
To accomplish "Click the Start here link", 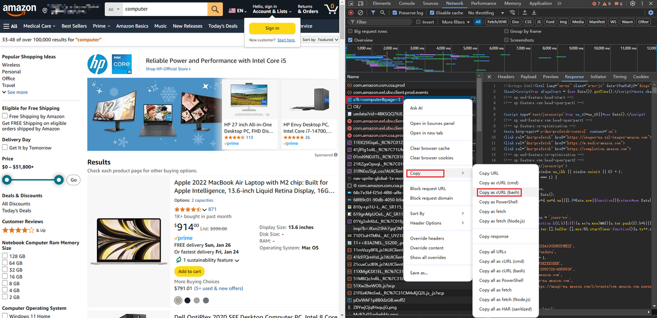I will point(286,40).
